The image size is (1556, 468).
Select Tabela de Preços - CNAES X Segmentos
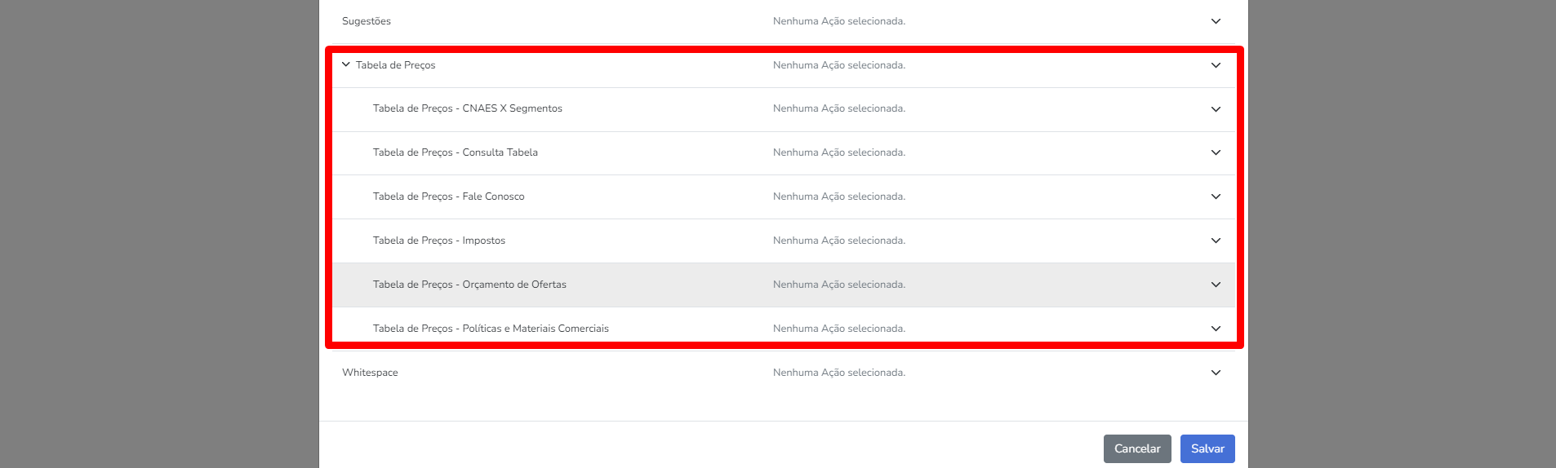tap(467, 108)
